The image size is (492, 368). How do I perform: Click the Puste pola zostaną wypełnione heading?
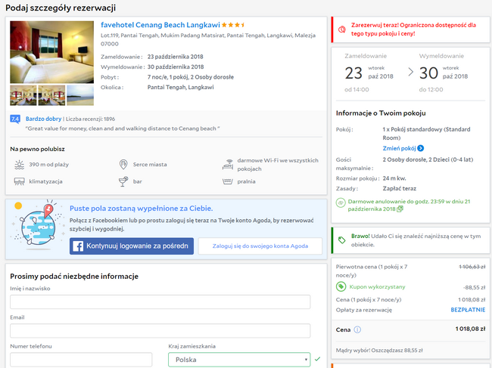coord(142,209)
